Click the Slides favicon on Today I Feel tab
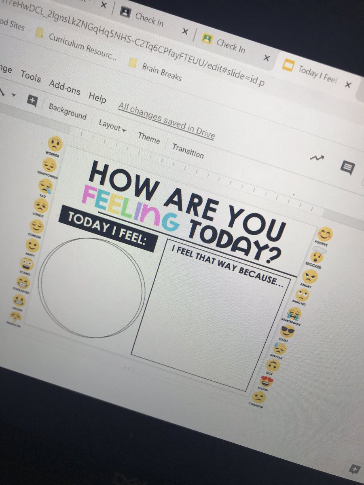The image size is (364, 485). 288,65
